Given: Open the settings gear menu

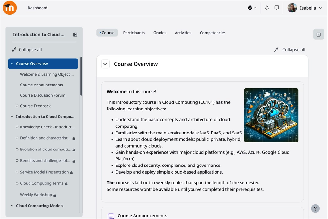Looking at the screenshot, I should [x=252, y=8].
